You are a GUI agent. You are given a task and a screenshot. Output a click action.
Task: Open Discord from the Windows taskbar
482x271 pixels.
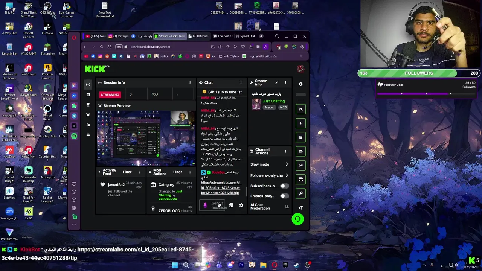[x=230, y=265]
